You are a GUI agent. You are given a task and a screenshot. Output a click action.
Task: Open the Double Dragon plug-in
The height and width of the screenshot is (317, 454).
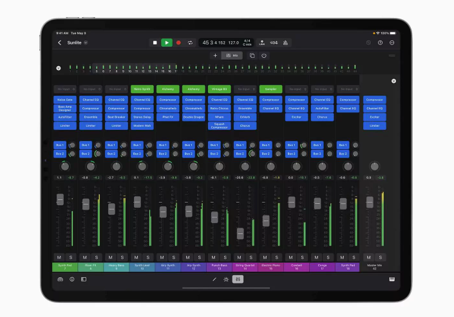(194, 117)
